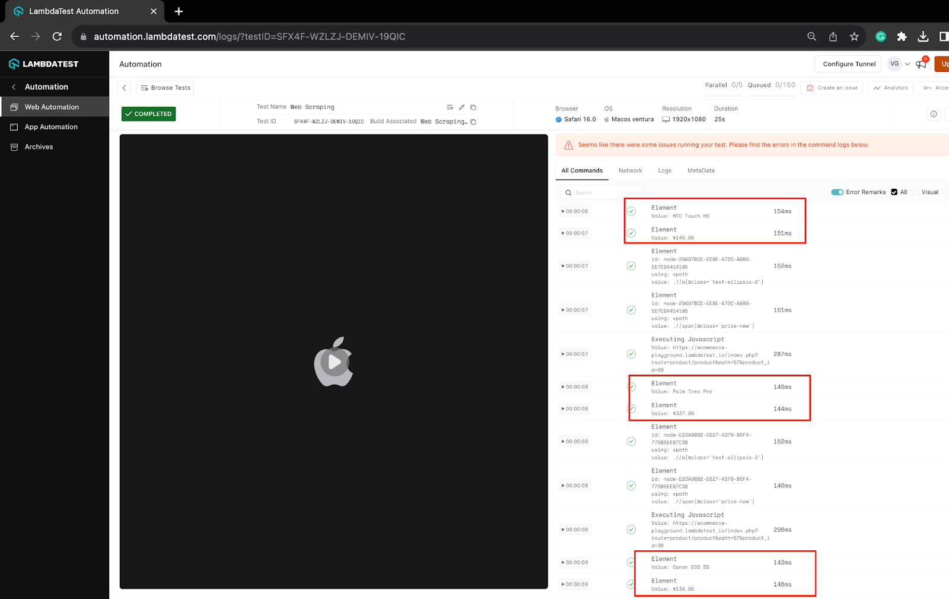Click the info icon near test duration
The height and width of the screenshot is (599, 949).
pyautogui.click(x=933, y=113)
